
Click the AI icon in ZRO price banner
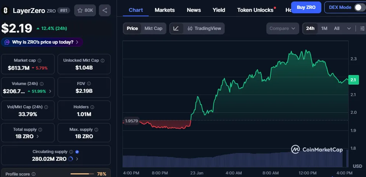[7, 42]
